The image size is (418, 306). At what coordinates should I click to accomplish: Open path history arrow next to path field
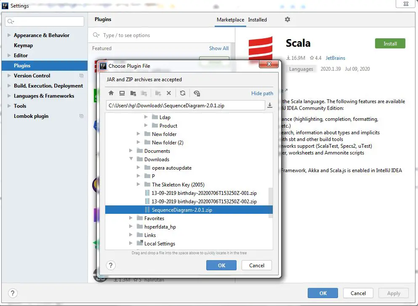tap(270, 105)
